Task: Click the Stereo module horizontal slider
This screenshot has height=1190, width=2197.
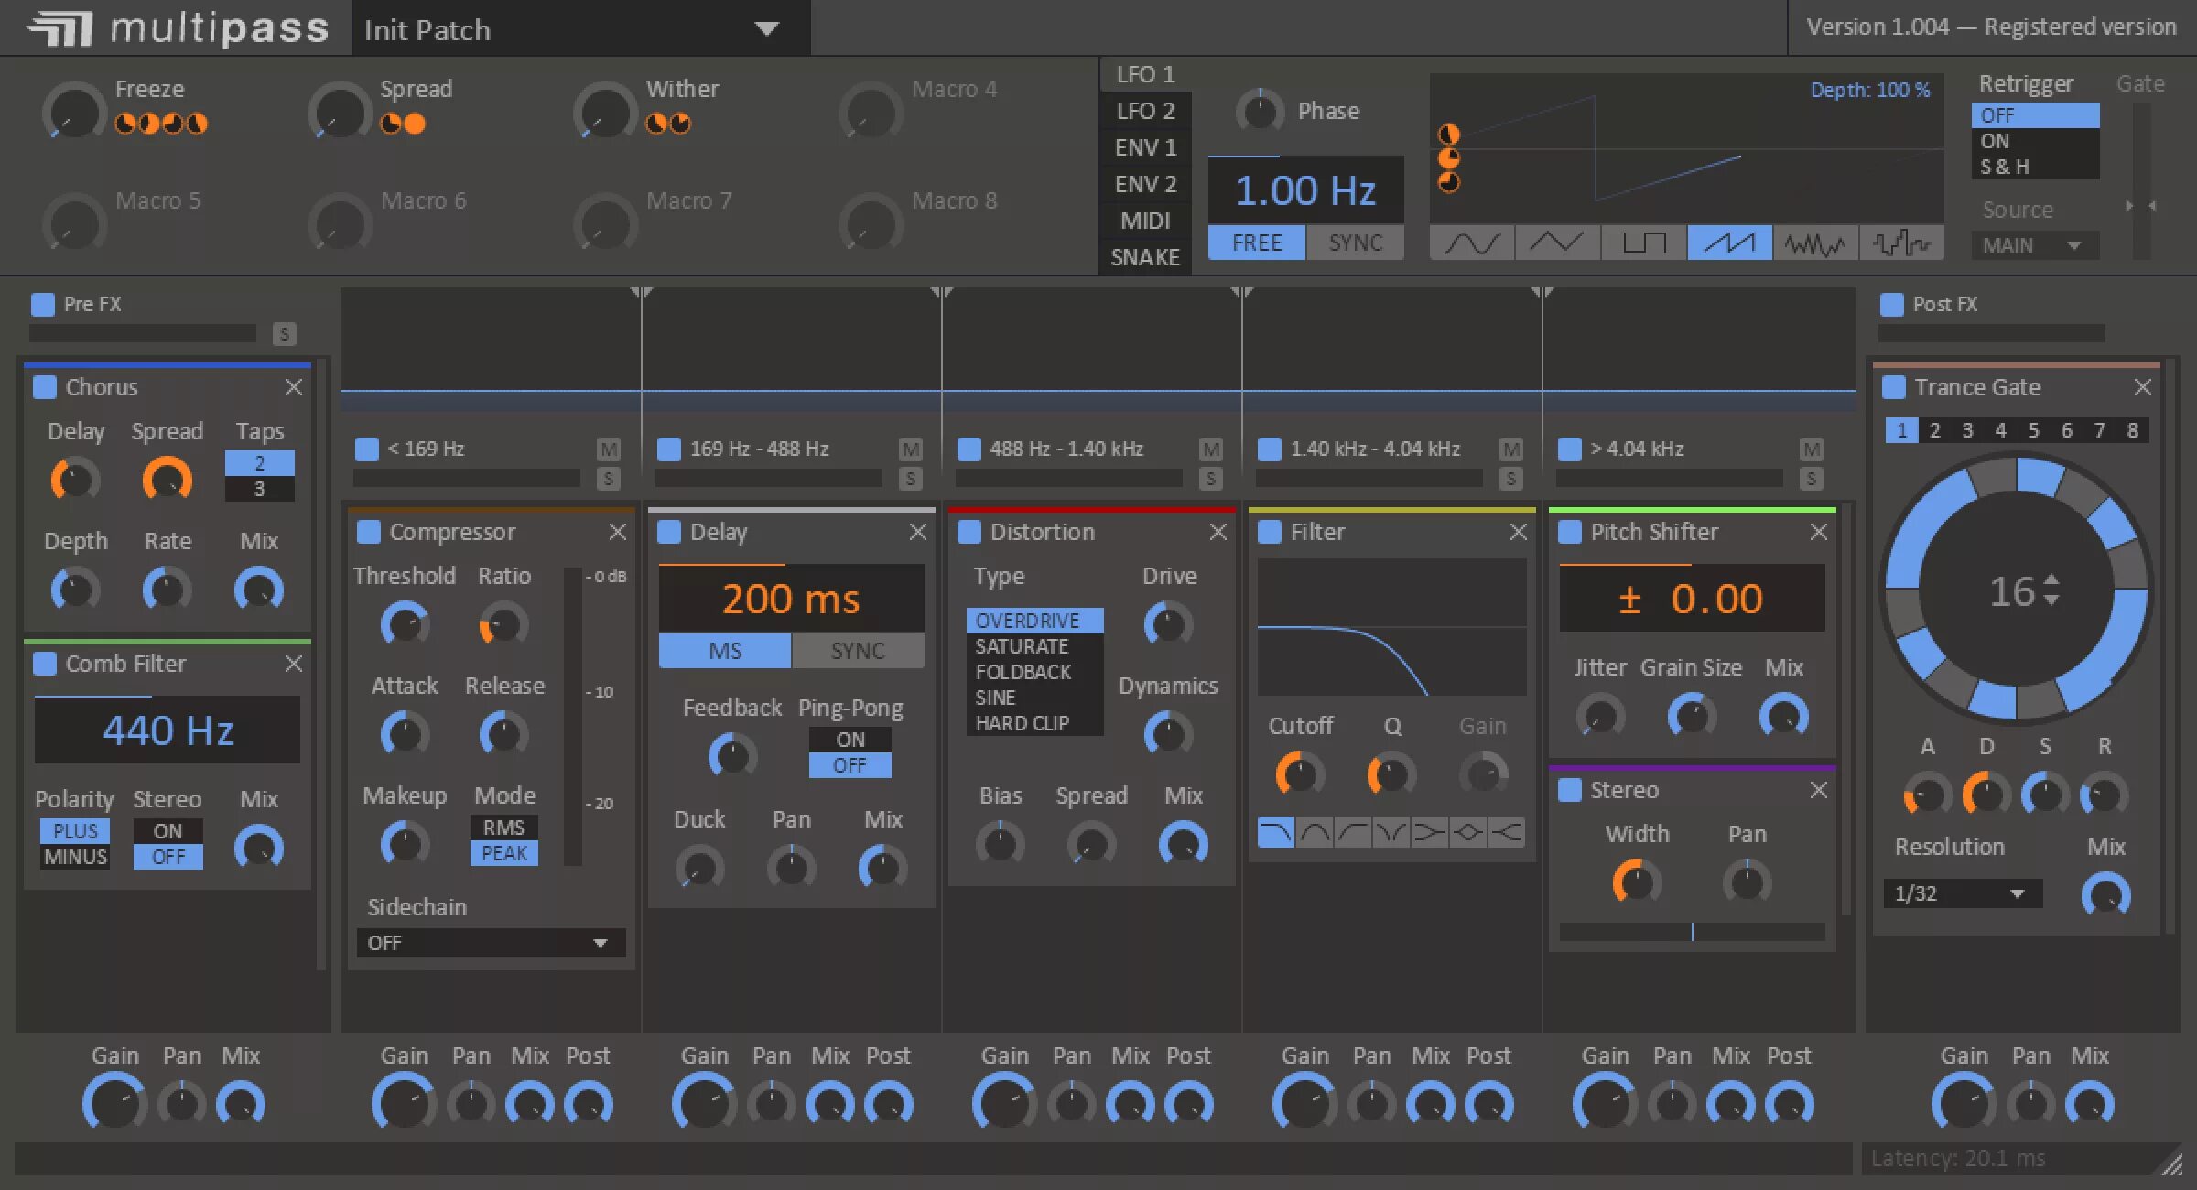Action: [1692, 932]
